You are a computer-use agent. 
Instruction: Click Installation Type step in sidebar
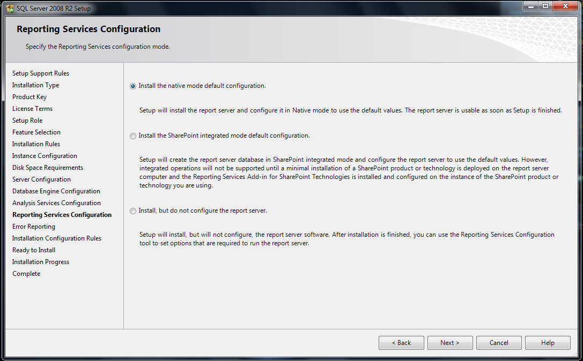click(35, 85)
